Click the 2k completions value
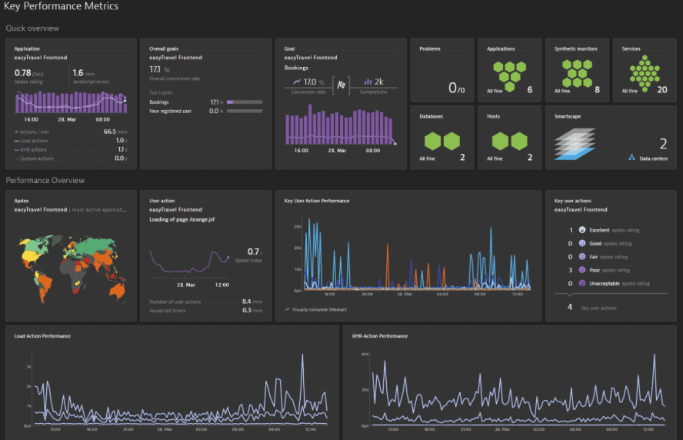 pos(379,82)
